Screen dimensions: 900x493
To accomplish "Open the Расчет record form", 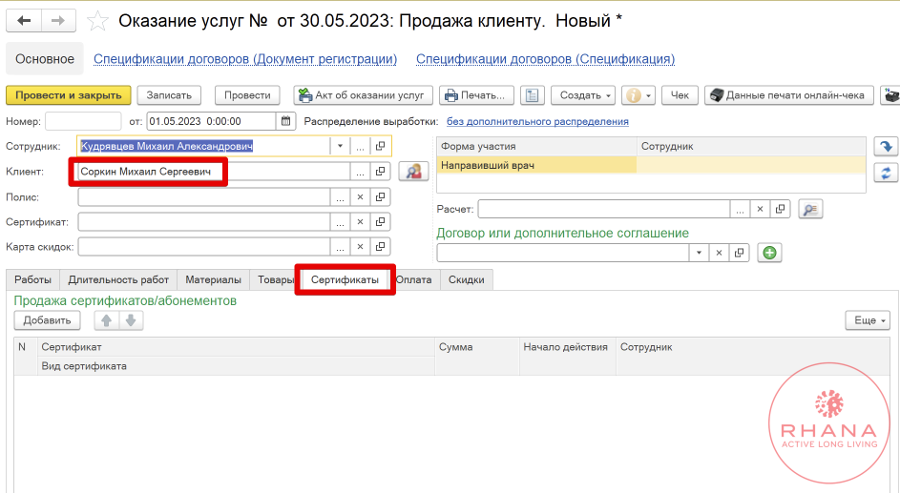I will coord(780,209).
